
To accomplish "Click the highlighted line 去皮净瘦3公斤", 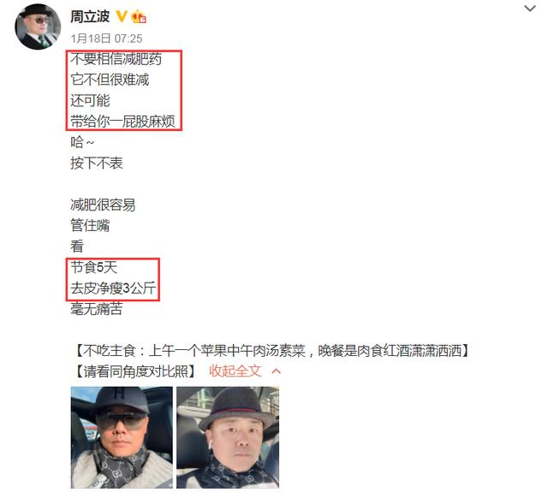I will 113,288.
